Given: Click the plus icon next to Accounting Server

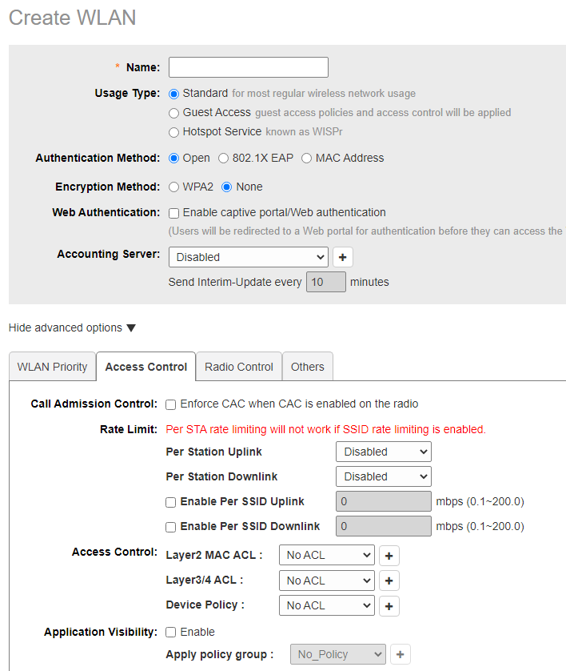Looking at the screenshot, I should pyautogui.click(x=343, y=257).
